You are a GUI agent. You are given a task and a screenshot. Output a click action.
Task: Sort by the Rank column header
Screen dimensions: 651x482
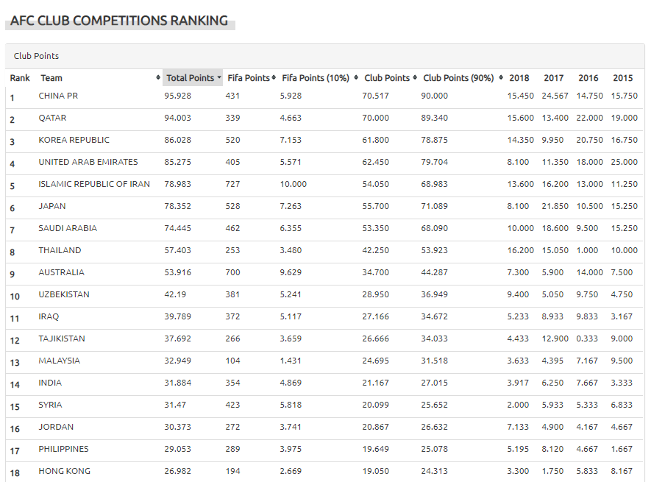(20, 78)
